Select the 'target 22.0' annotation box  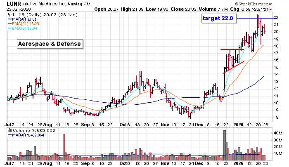[x=218, y=18]
